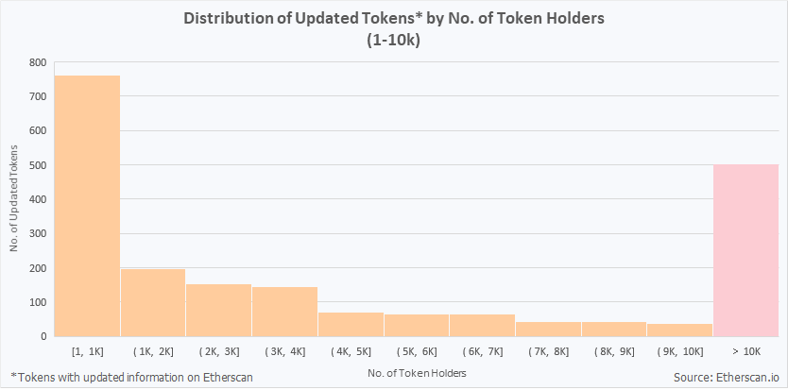Screen dimensions: 788x390
Task: Select the (4K, 5K] histogram bar
Action: (351, 324)
